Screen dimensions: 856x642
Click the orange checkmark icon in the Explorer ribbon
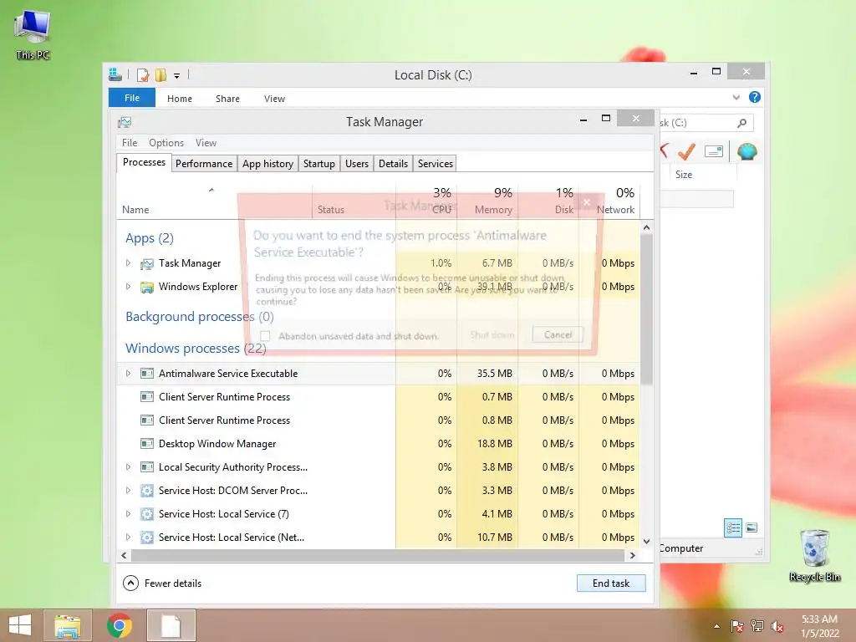(686, 151)
